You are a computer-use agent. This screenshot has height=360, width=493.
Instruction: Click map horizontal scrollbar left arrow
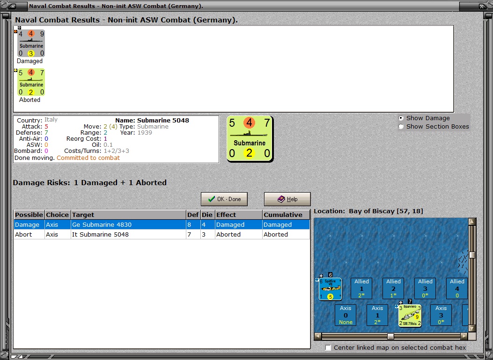318,336
